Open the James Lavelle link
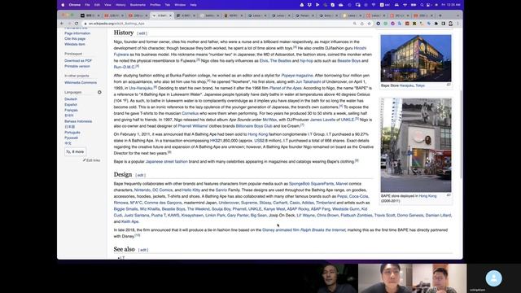The height and width of the screenshot is (293, 521). [x=322, y=120]
